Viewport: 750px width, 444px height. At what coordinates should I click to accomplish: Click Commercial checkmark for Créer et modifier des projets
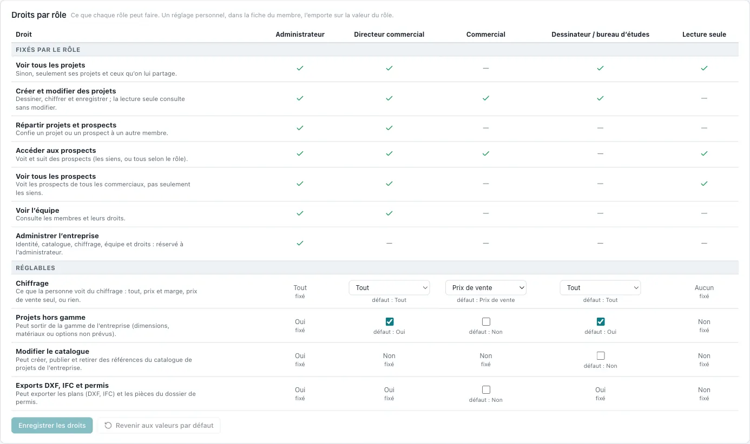(x=486, y=98)
